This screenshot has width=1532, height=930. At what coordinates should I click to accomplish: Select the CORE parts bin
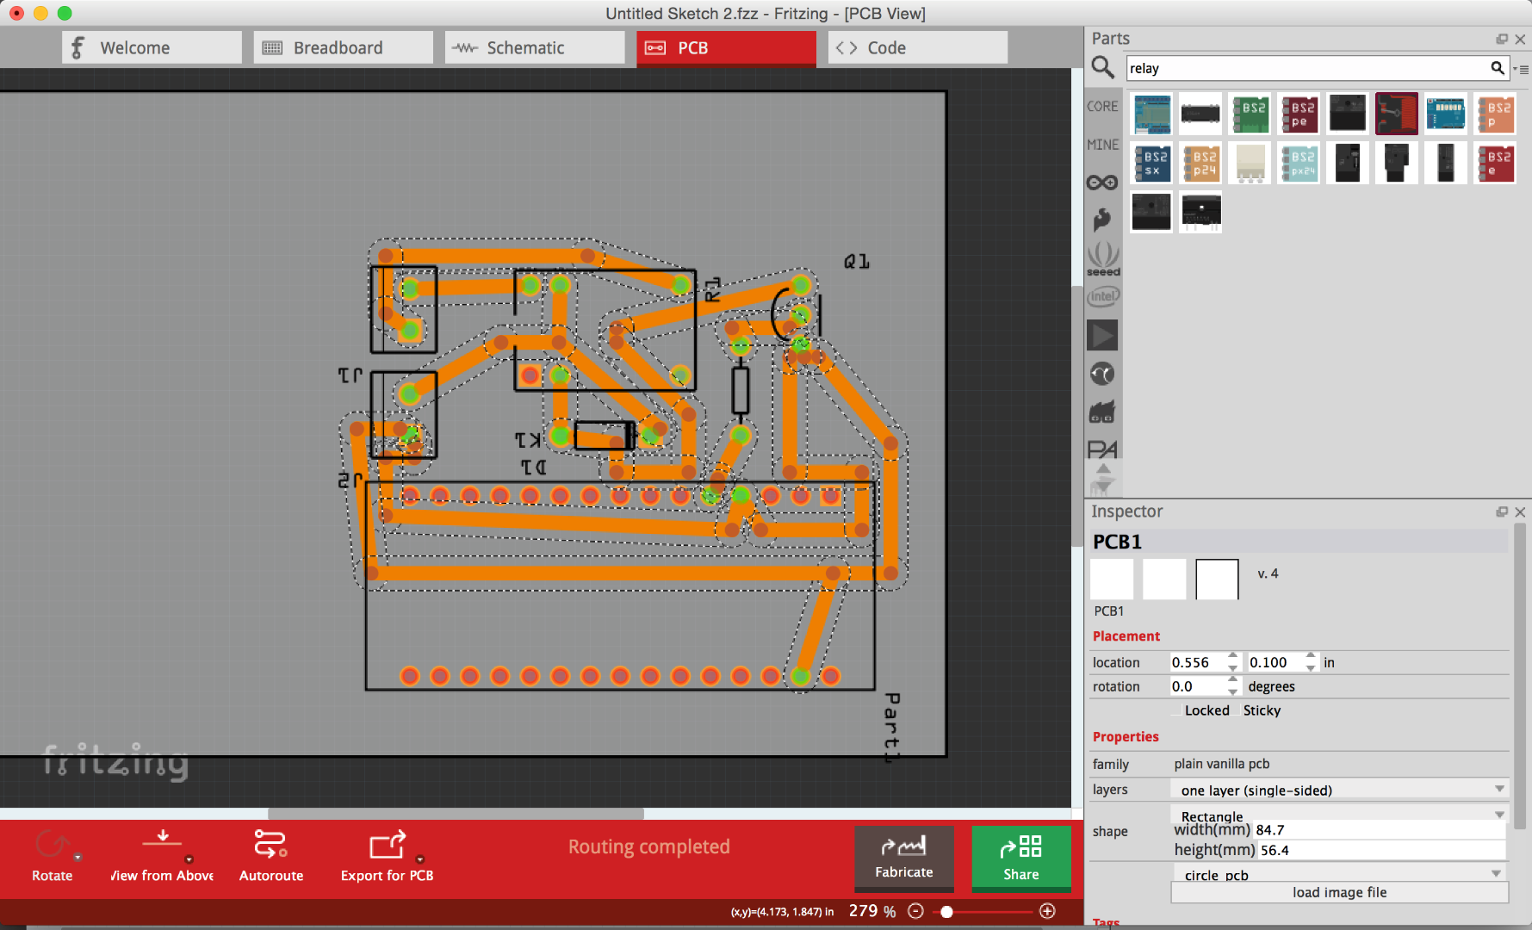tap(1102, 107)
